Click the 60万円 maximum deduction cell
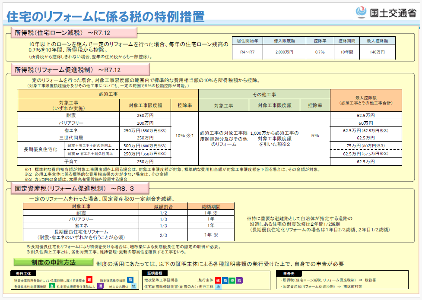Screen dimensions: 422x300 pyautogui.click(x=366, y=123)
